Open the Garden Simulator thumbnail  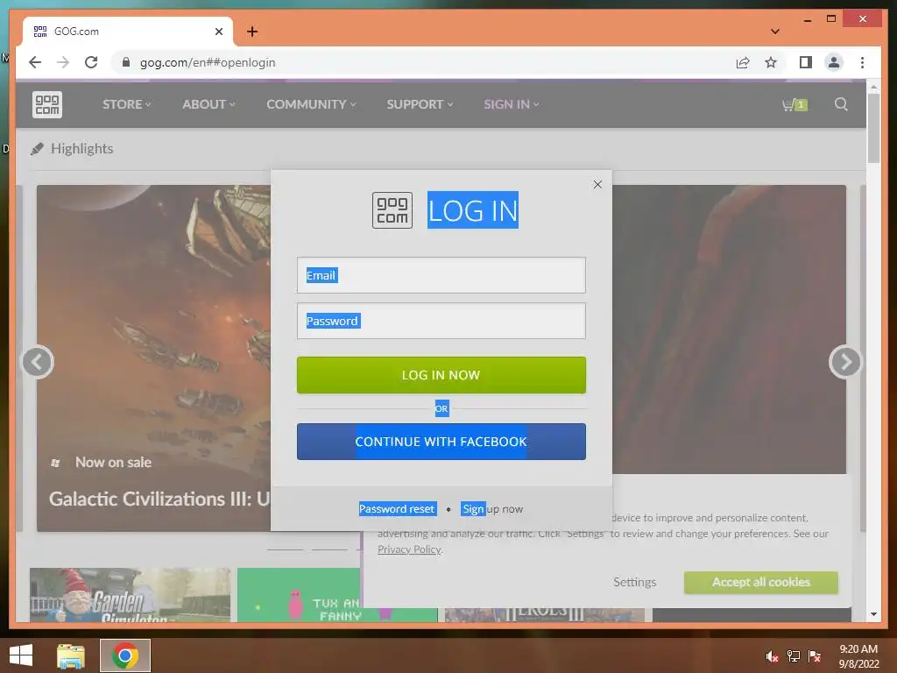coord(130,595)
